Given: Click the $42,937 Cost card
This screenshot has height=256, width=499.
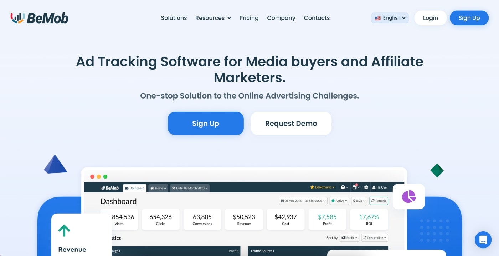Looking at the screenshot, I should [x=286, y=219].
